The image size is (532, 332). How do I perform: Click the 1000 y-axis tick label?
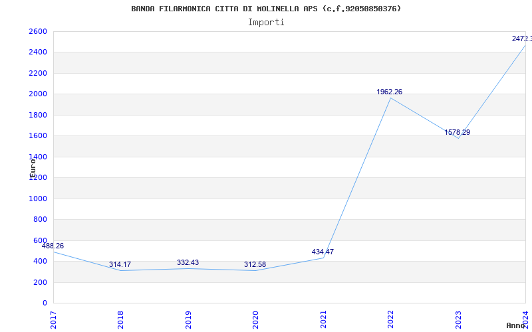coord(38,199)
